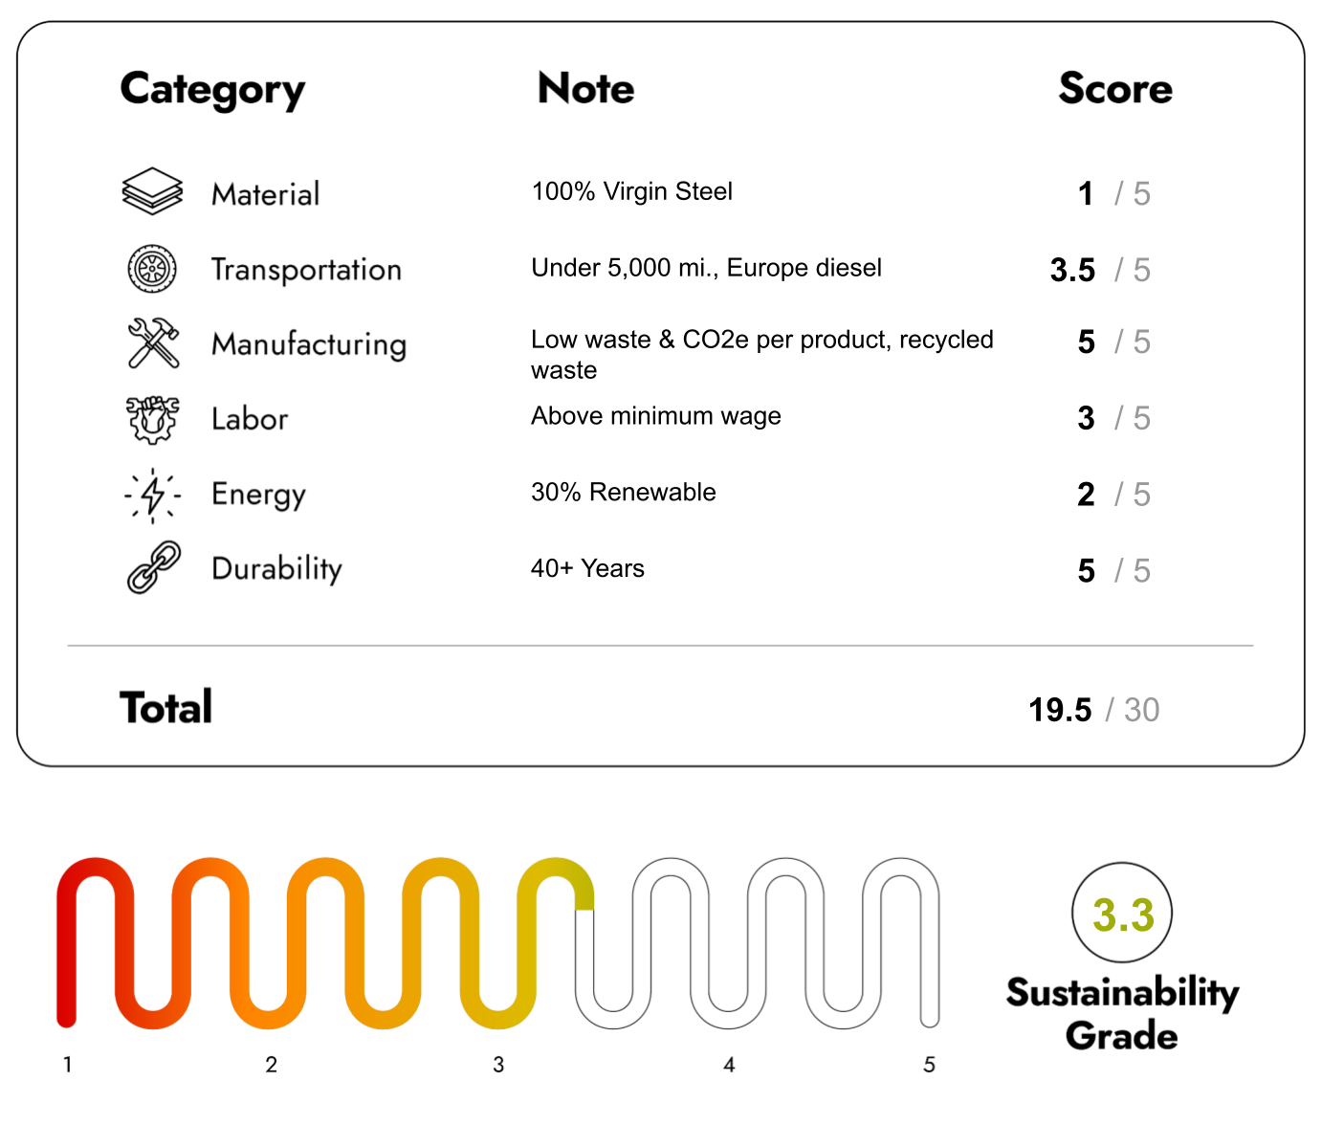Click the Note column header
The height and width of the screenshot is (1147, 1322).
point(585,89)
